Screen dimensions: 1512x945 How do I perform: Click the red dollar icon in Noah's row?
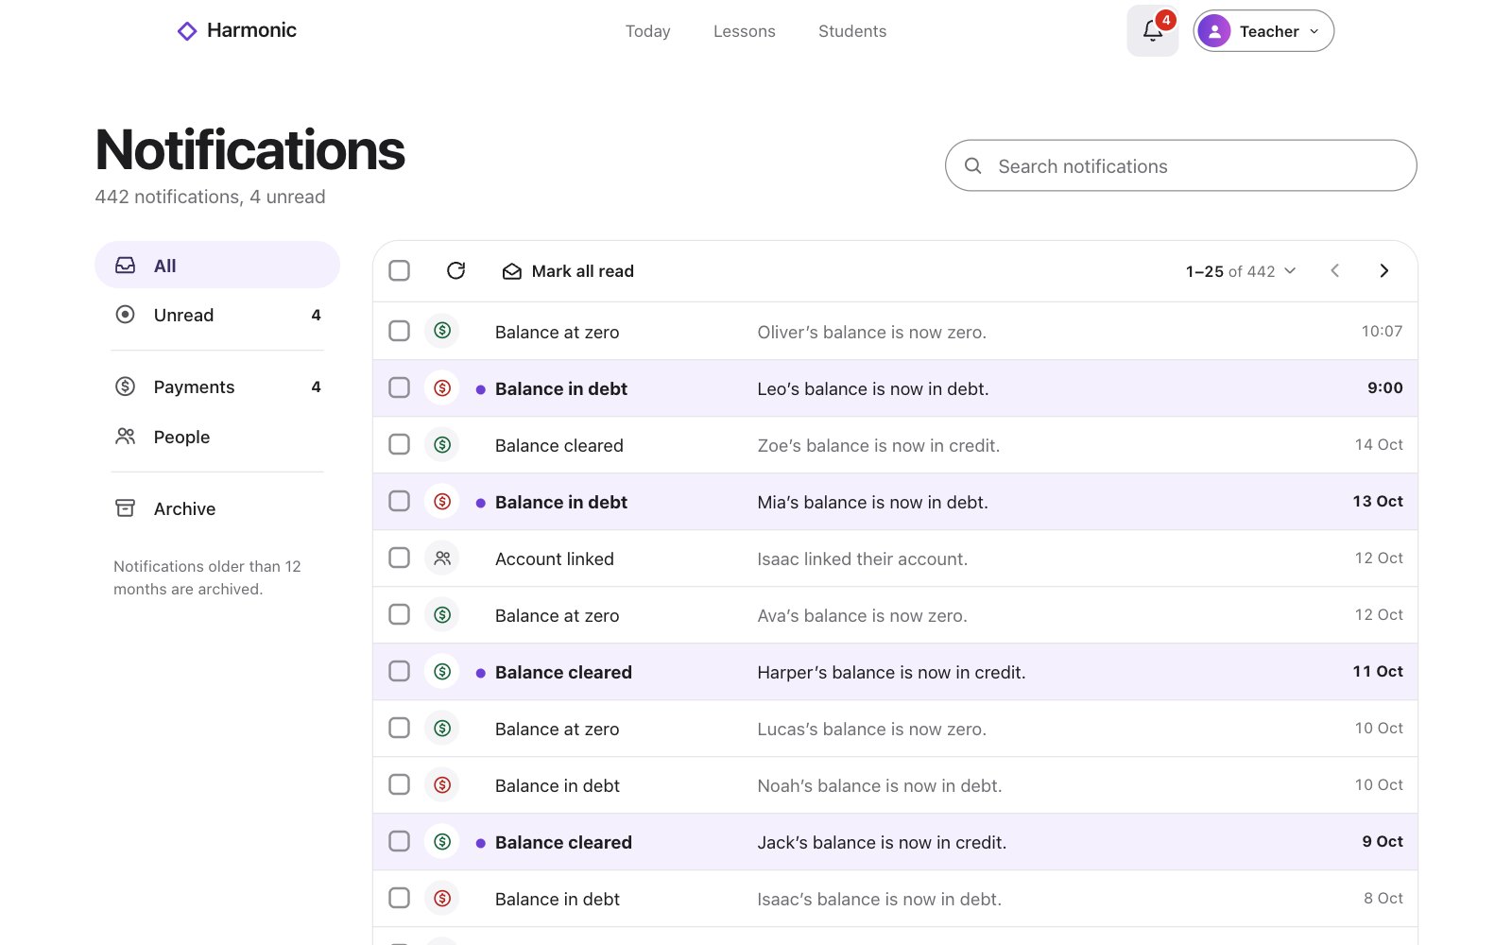pyautogui.click(x=442, y=784)
